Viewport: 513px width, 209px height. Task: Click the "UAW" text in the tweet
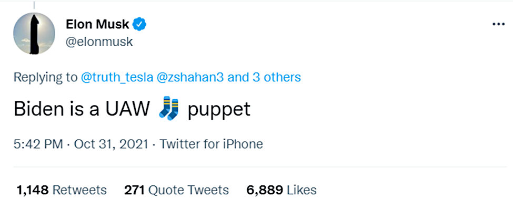click(x=128, y=110)
